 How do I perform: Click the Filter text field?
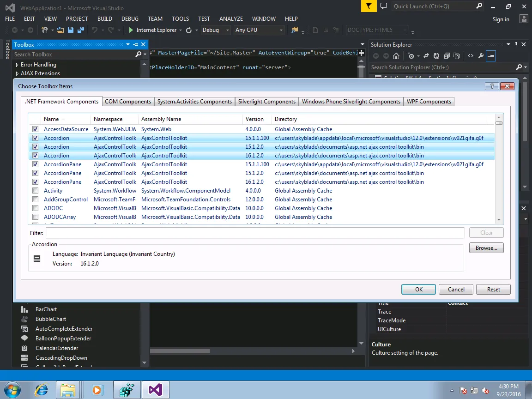click(x=255, y=233)
